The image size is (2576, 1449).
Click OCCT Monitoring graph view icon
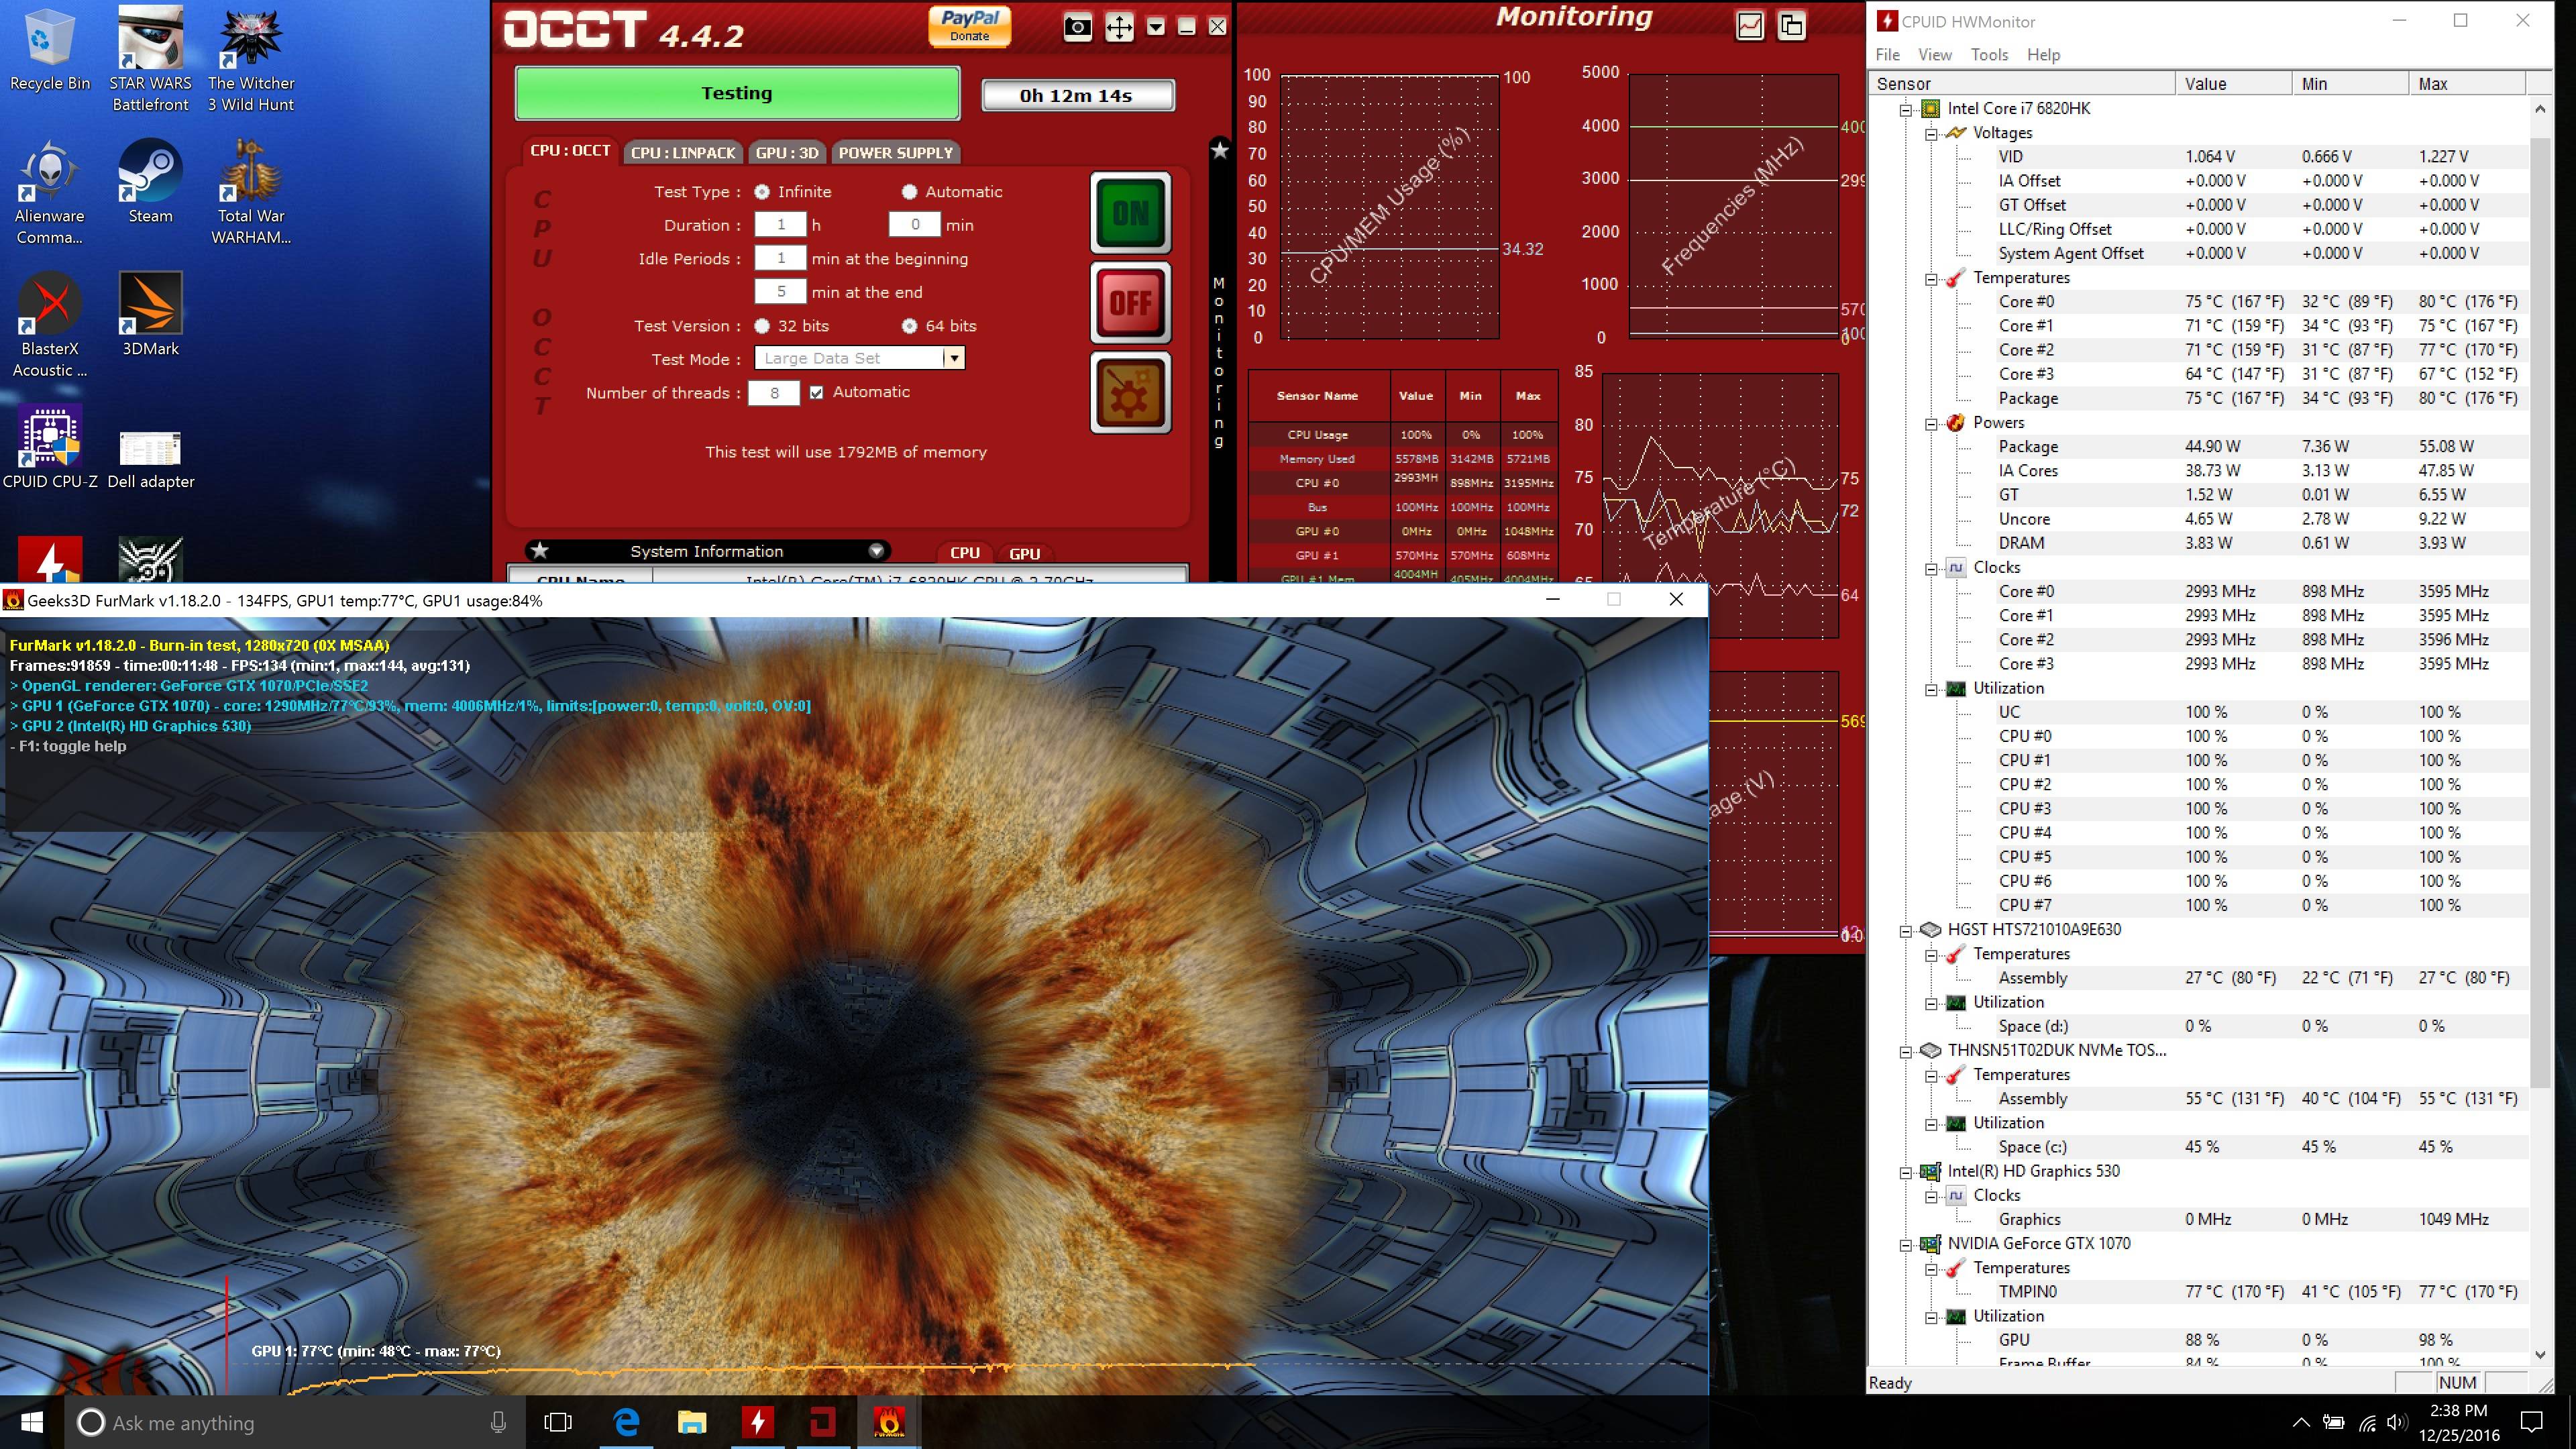(1750, 25)
